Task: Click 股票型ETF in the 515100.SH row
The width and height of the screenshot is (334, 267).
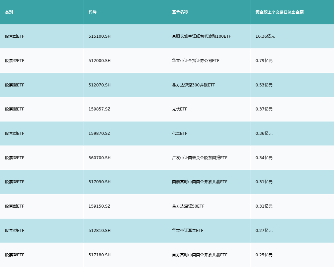Action: coord(15,36)
